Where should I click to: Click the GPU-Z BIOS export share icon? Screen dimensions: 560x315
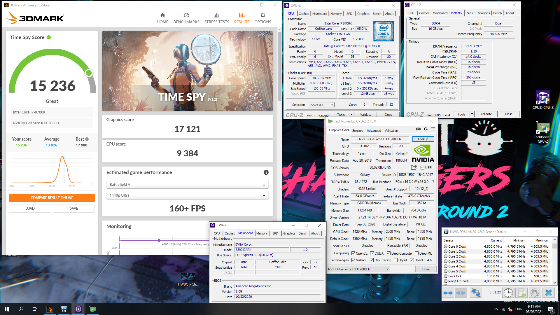coord(414,167)
